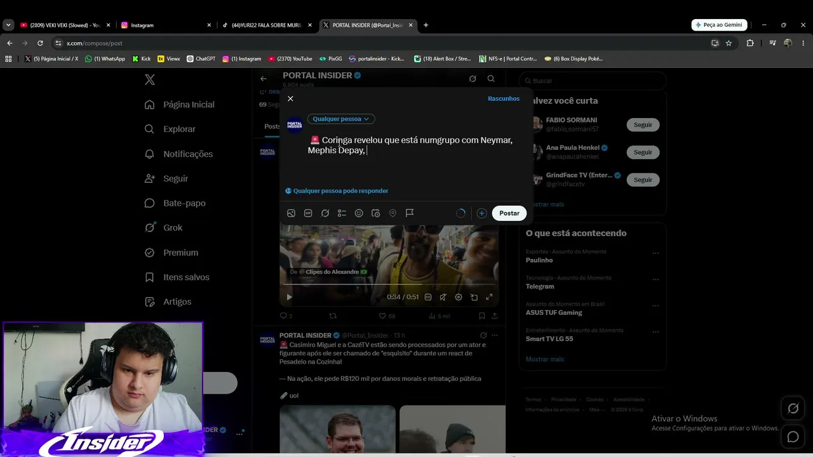
Task: Close the compose post dialog
Action: click(290, 98)
